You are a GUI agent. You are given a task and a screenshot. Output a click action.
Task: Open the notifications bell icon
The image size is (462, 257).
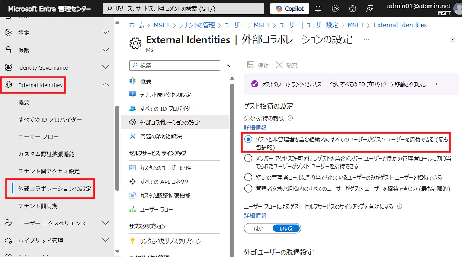(x=318, y=9)
